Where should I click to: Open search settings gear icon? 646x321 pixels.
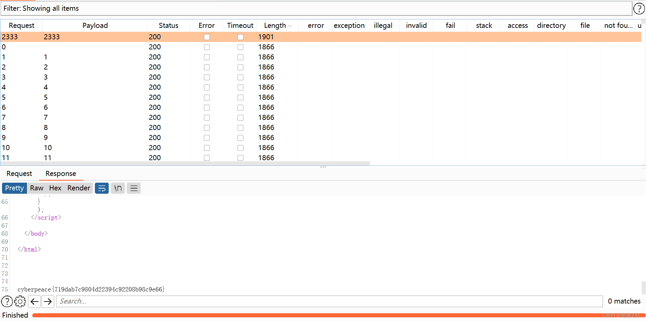coord(20,302)
